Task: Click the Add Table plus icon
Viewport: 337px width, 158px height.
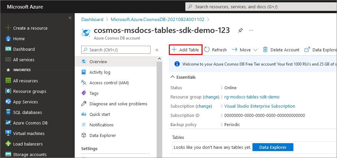Action: (x=174, y=50)
